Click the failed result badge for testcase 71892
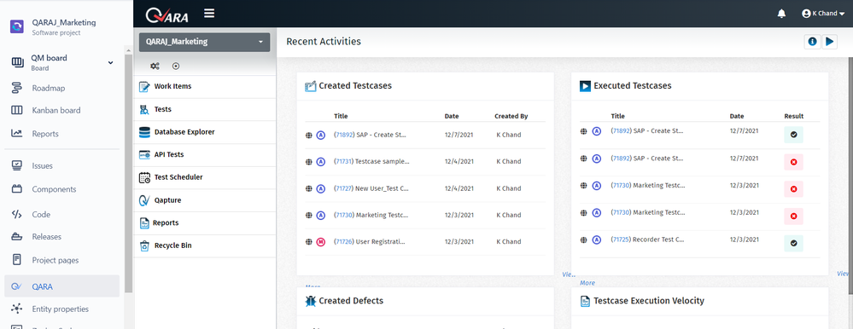 pyautogui.click(x=793, y=162)
